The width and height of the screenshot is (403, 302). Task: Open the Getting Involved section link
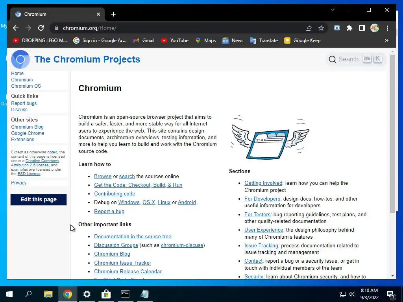click(263, 183)
